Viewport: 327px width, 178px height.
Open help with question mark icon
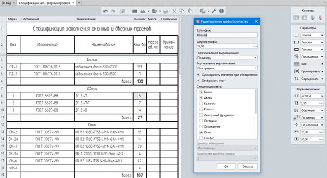222,11
